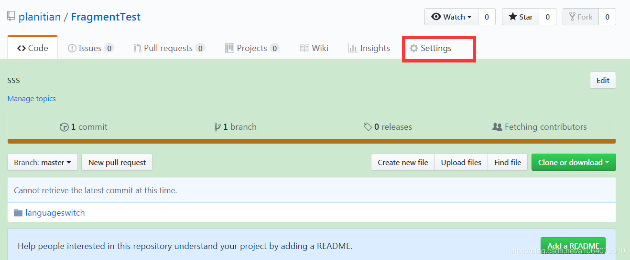
Task: Click the contributors people icon
Action: (497, 127)
